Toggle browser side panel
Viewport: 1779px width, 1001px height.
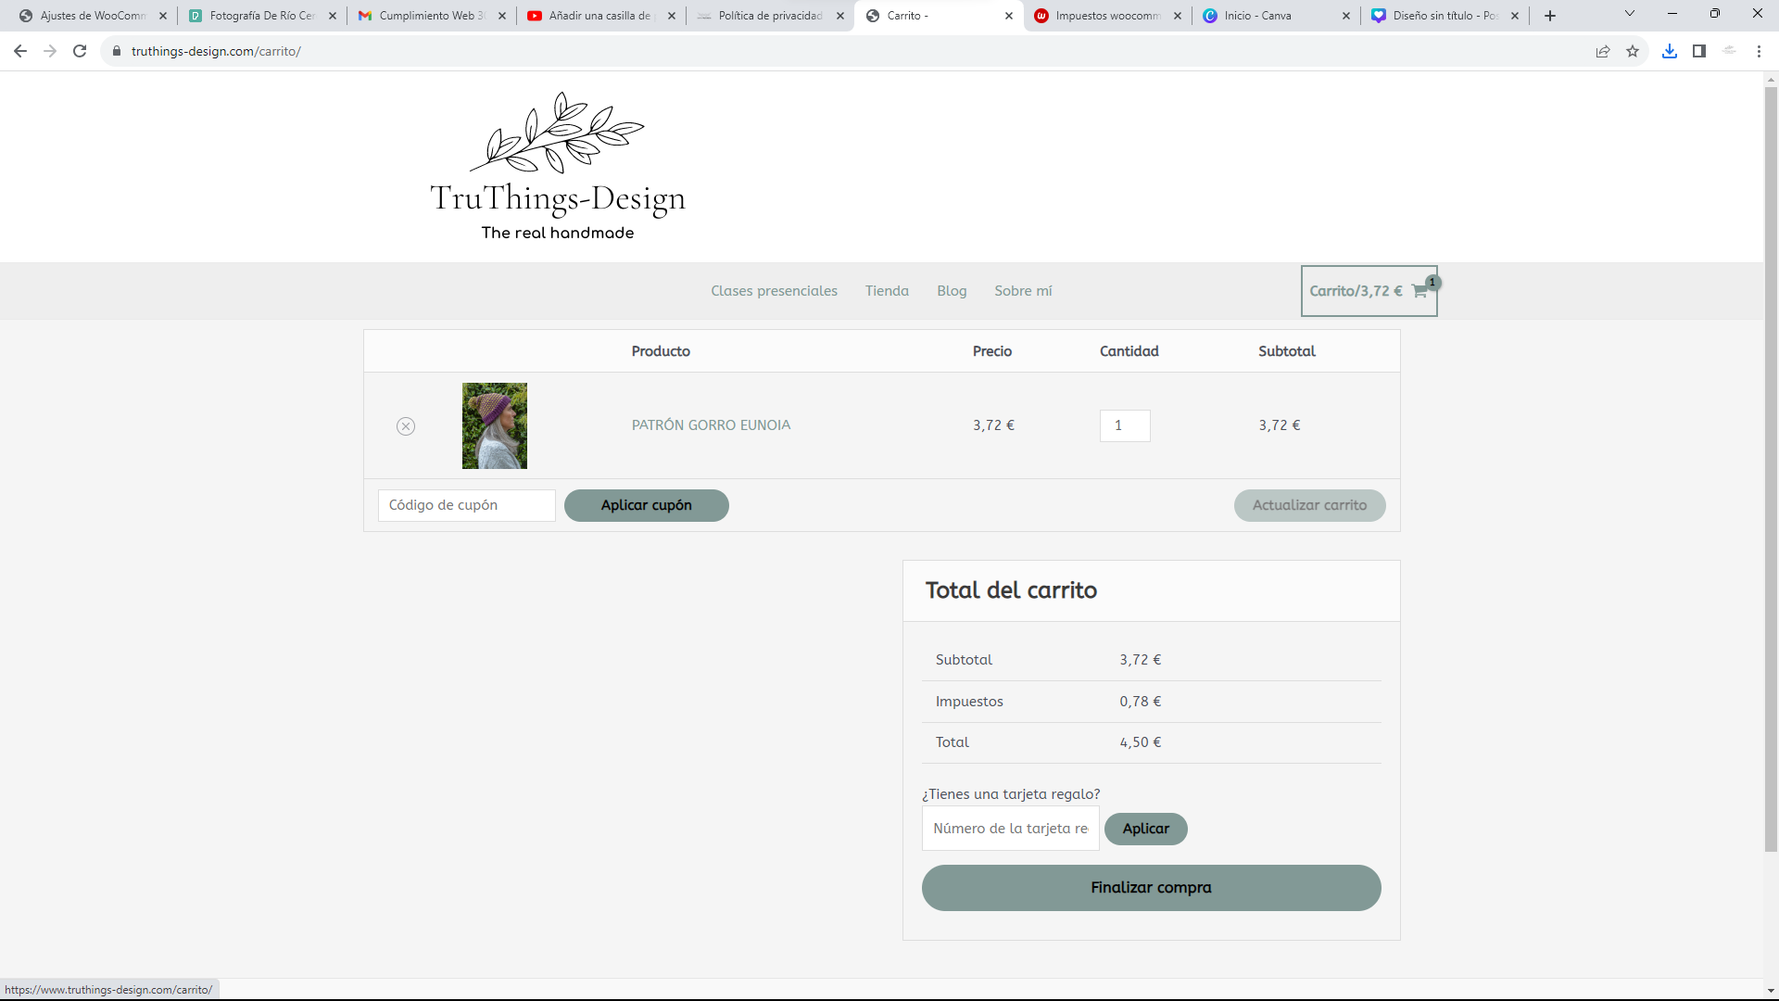point(1699,51)
